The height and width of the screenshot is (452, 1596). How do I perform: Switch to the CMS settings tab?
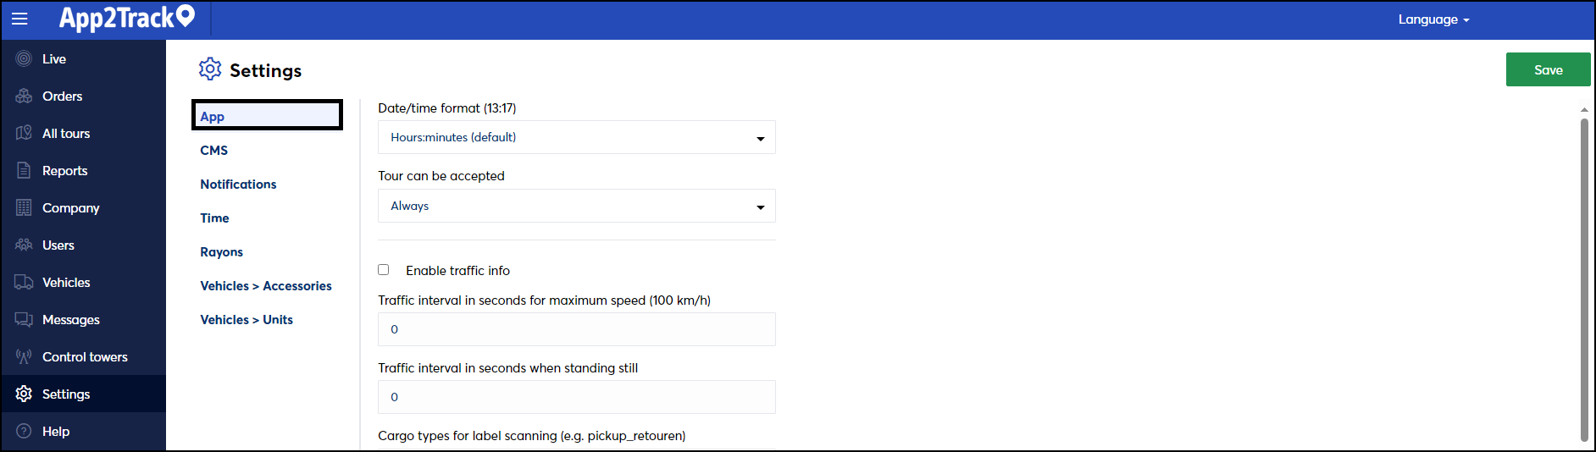(214, 150)
